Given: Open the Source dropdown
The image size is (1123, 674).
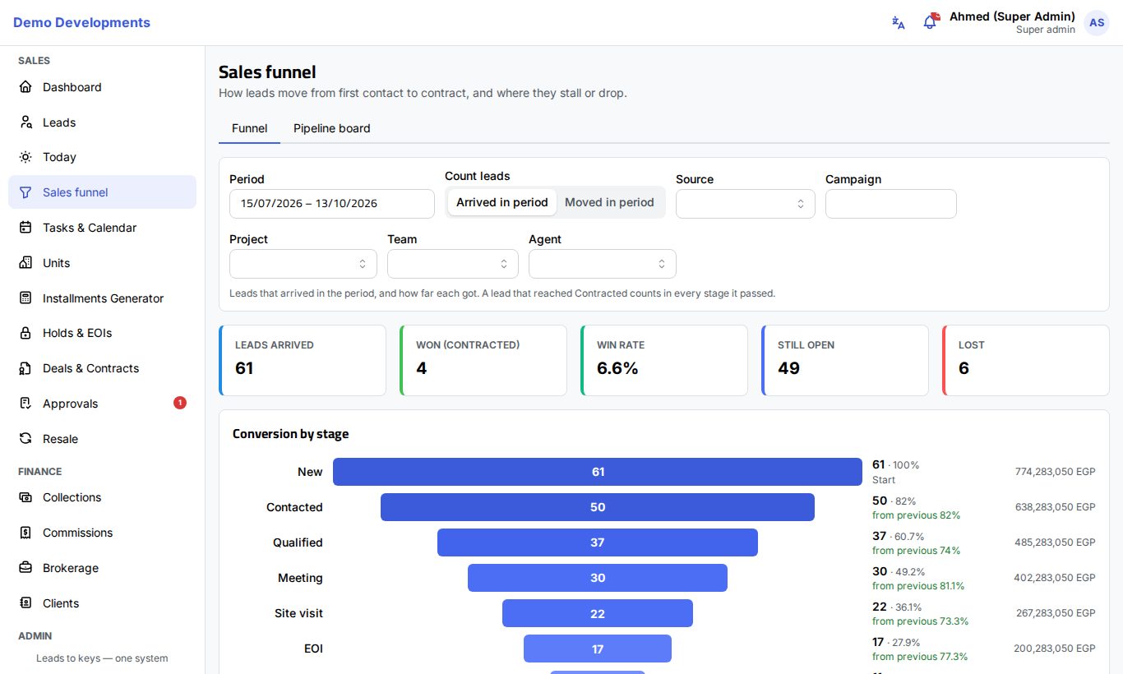Looking at the screenshot, I should 746,204.
